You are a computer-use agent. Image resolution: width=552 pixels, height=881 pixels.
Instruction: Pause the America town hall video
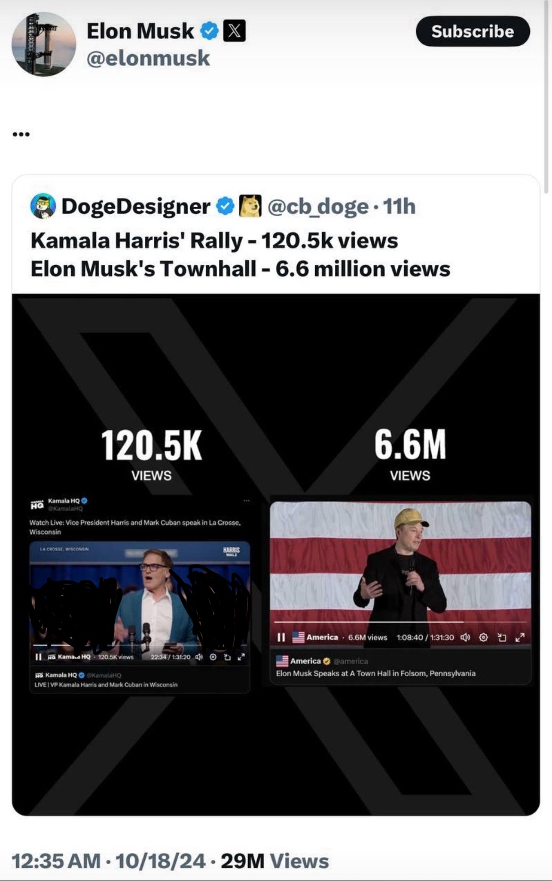[281, 638]
